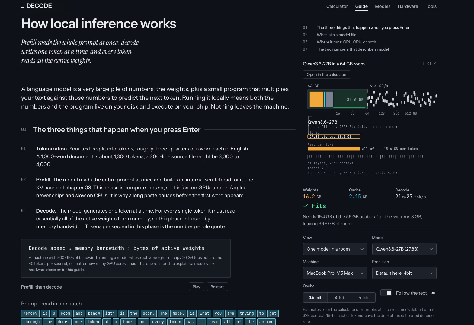Click 'Qwen3.6-27B in a 64 GB room' title
Screen dimensions: 474x325
click(334, 64)
